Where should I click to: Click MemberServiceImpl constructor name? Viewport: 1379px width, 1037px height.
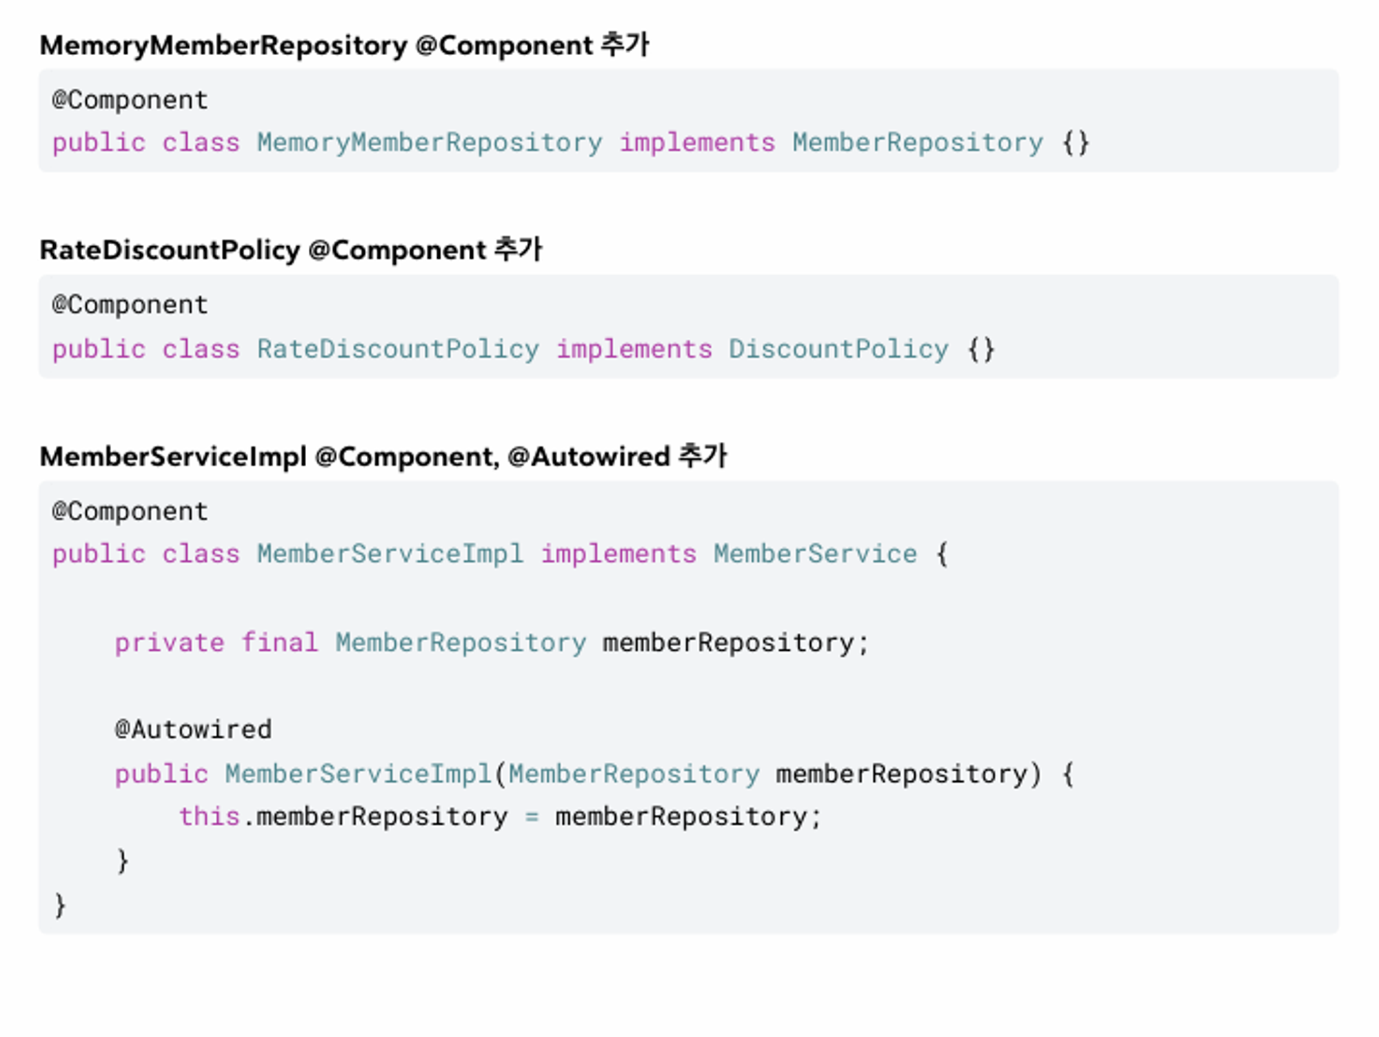[358, 774]
